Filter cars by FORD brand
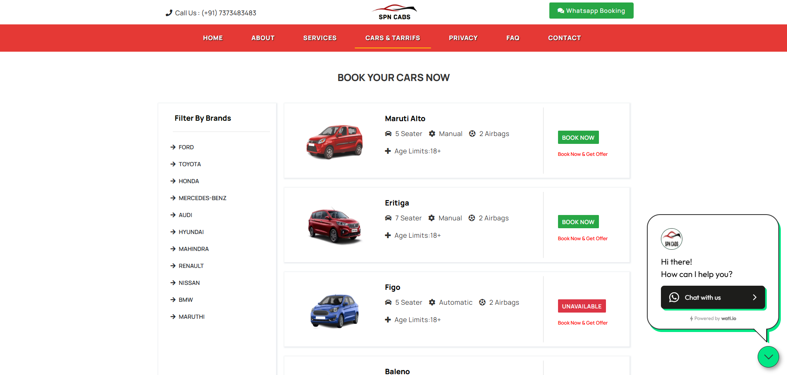 (186, 147)
